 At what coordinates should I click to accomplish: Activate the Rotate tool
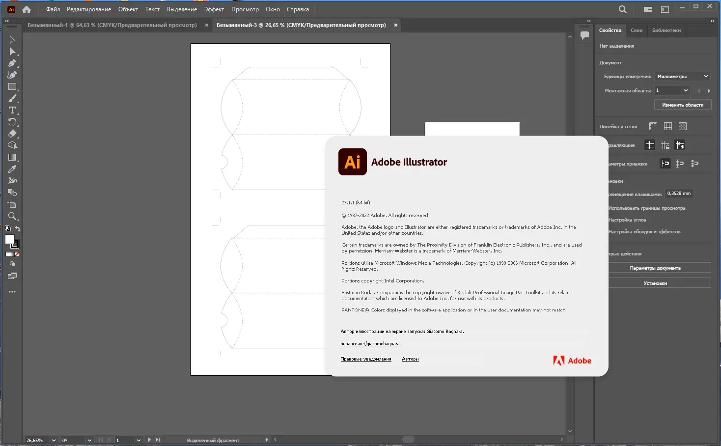(x=12, y=122)
